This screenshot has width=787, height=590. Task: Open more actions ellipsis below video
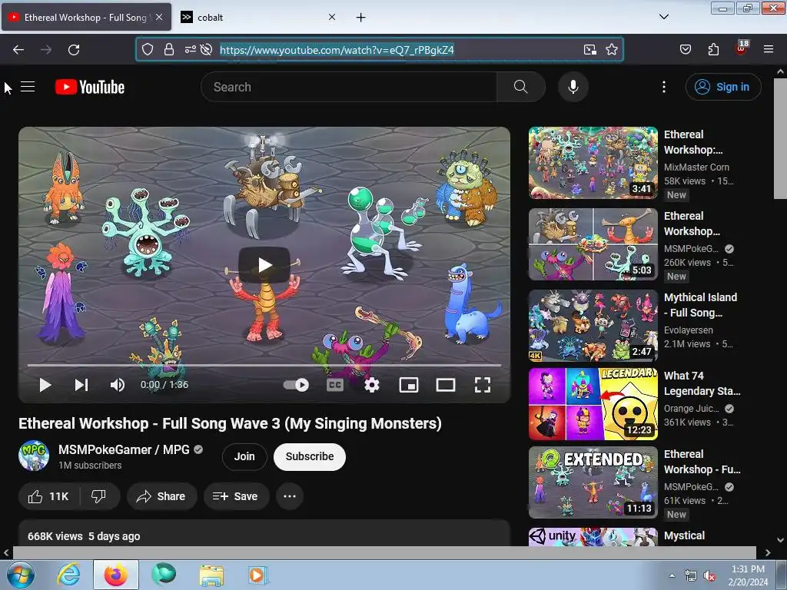(x=290, y=496)
